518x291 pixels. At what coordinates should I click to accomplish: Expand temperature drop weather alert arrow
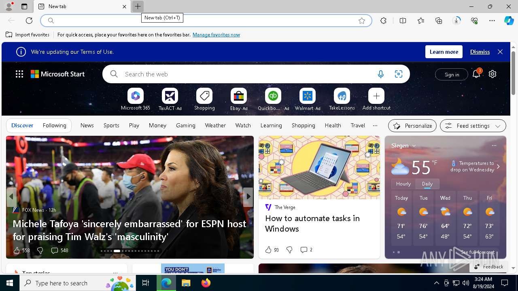[498, 167]
